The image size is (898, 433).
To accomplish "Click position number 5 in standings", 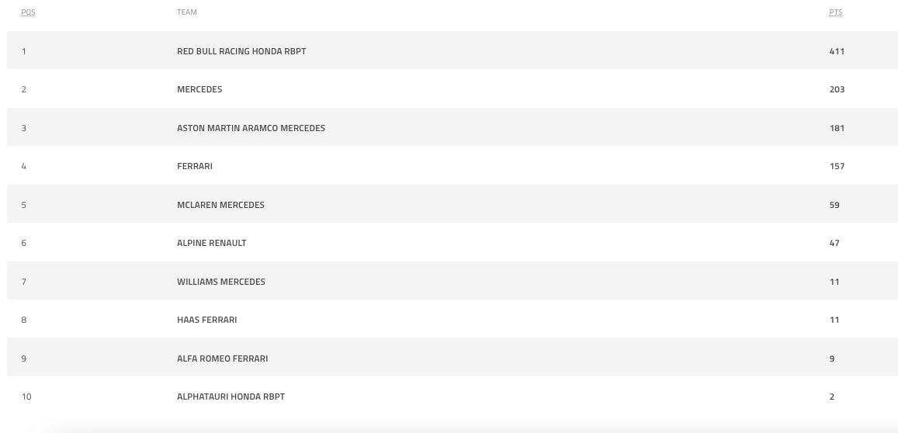I will coord(24,205).
